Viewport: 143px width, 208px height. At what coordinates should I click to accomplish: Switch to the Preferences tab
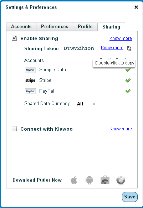click(x=55, y=26)
